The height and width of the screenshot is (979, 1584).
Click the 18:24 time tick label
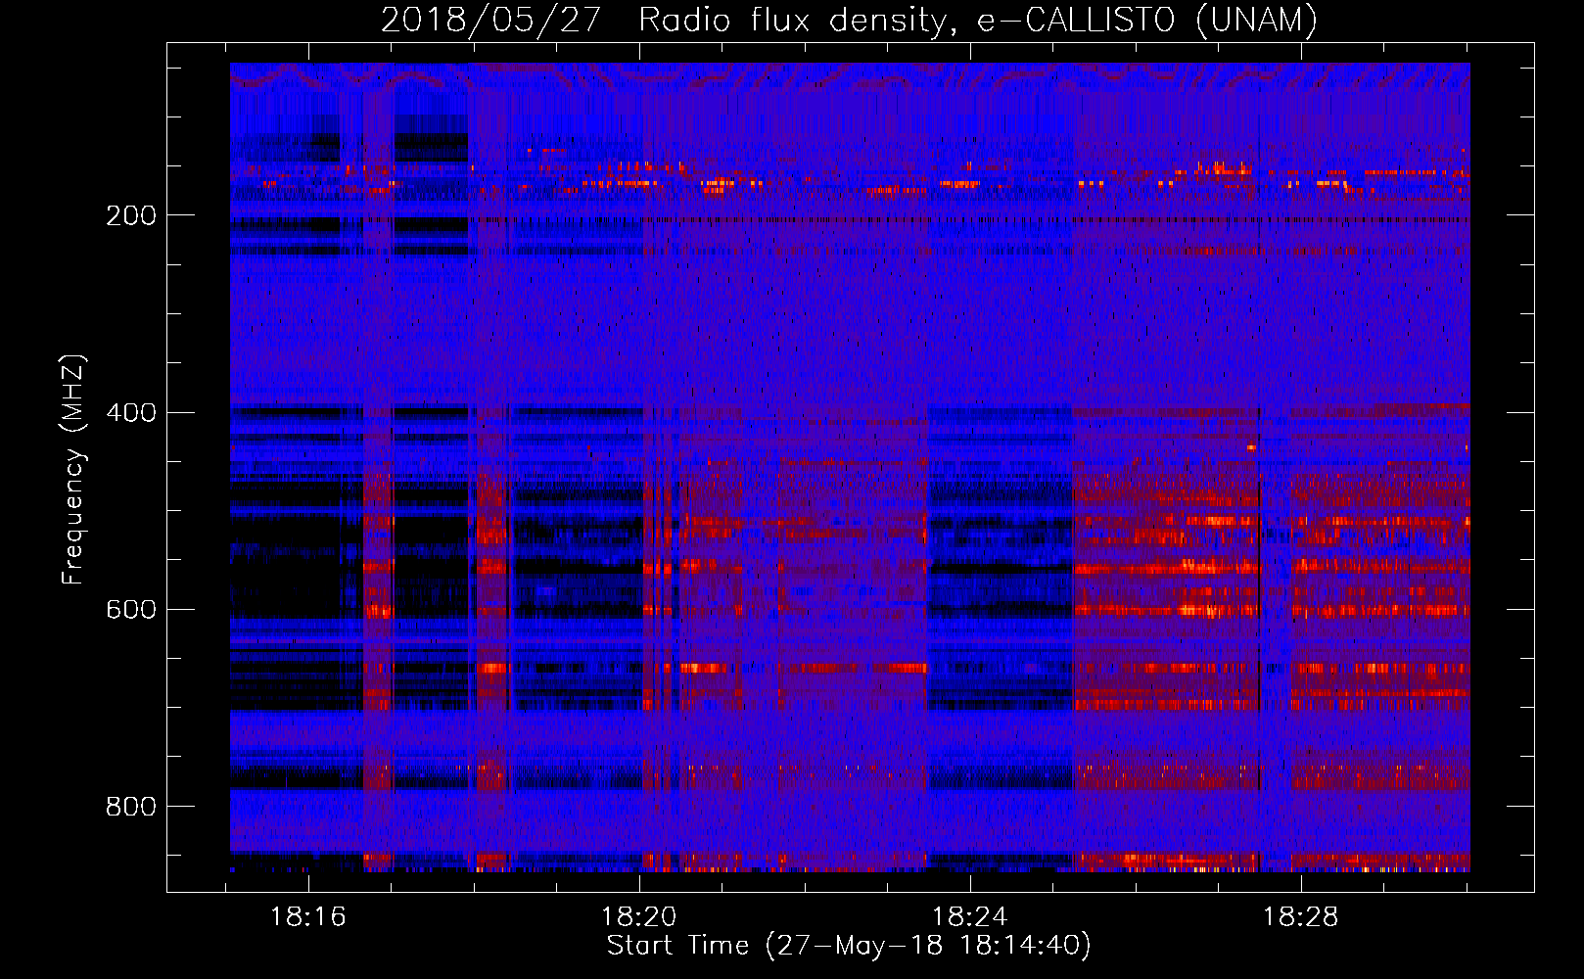970,917
